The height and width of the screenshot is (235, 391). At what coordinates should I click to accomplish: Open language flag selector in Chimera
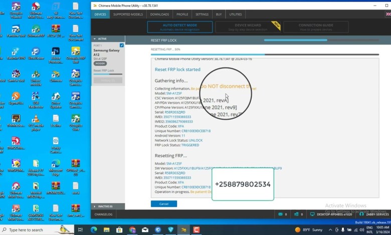[388, 14]
